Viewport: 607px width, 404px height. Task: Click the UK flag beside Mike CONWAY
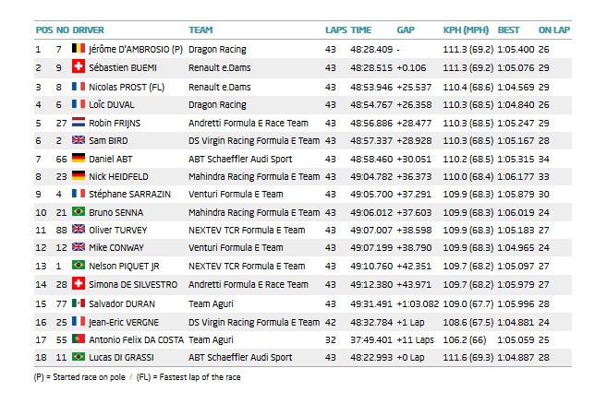click(x=79, y=246)
